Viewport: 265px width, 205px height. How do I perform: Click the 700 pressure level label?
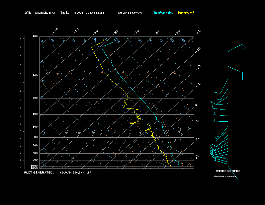pyautogui.click(x=35, y=145)
